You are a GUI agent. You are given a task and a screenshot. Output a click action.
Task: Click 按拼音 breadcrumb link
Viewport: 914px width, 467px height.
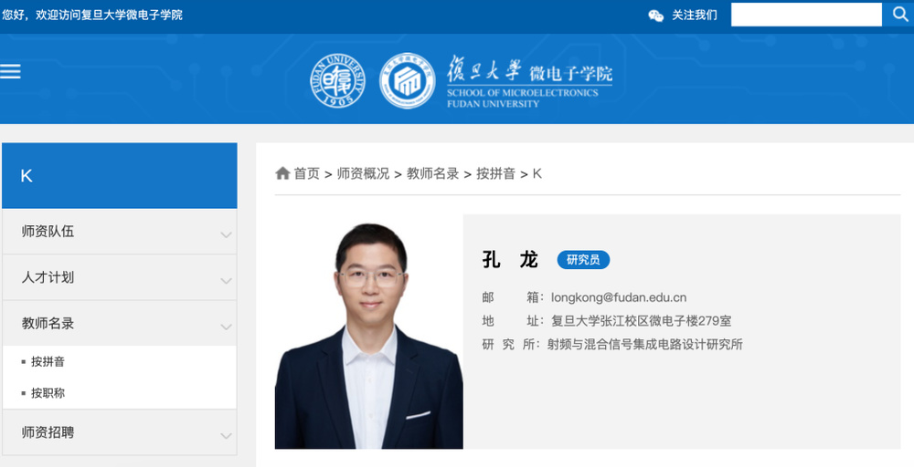pyautogui.click(x=495, y=173)
